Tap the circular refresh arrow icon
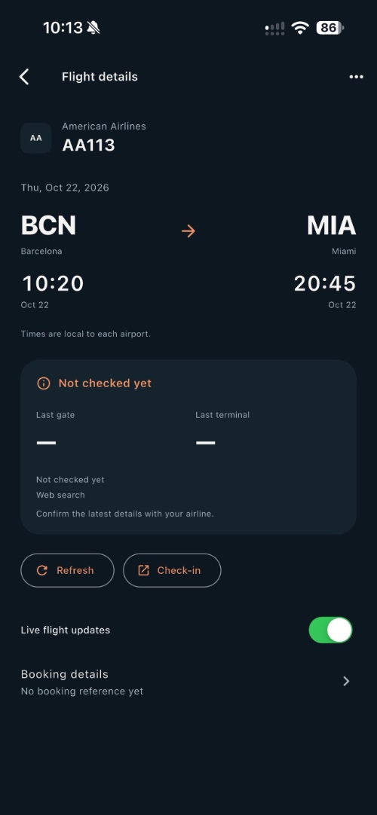377x815 pixels. tap(42, 571)
